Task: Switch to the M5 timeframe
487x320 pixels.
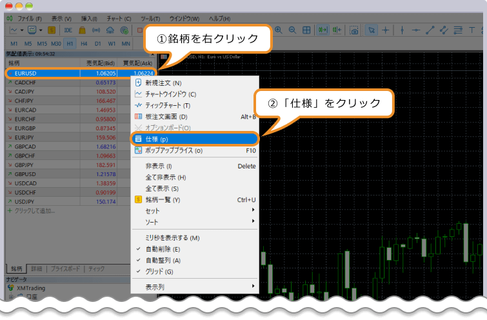Action: pos(28,44)
